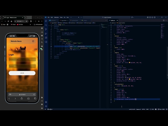Viewport: 168px width, 126px height.
Task: Open the File menu
Action: pos(49,17)
